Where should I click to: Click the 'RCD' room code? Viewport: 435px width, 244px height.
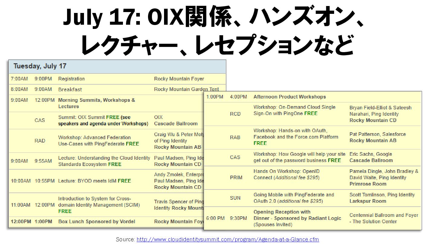click(235, 114)
